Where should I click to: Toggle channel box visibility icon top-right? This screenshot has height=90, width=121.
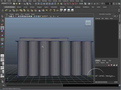click(x=119, y=3)
